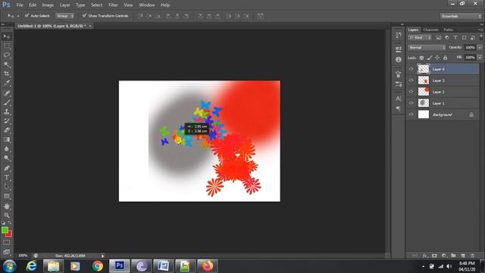Image resolution: width=485 pixels, height=273 pixels.
Task: Open Fill slider arrow
Action: 480,58
